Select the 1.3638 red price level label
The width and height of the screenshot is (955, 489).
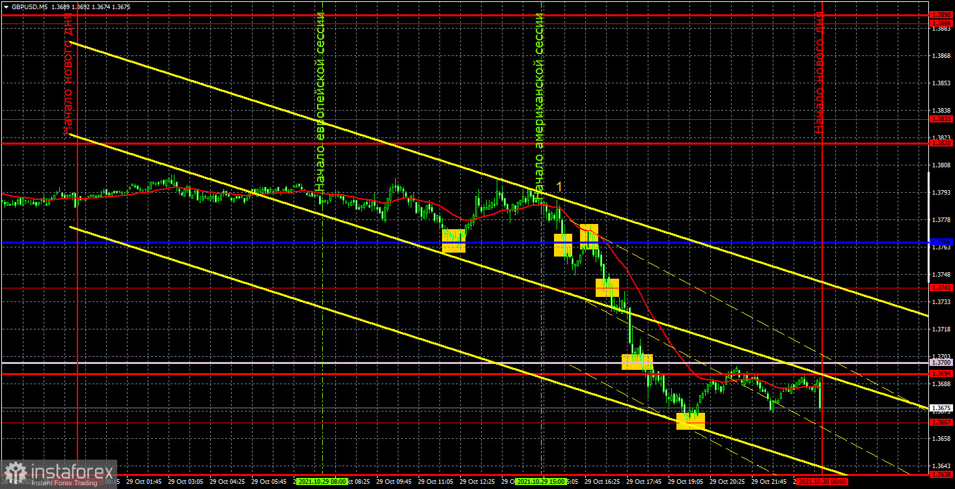(x=941, y=475)
